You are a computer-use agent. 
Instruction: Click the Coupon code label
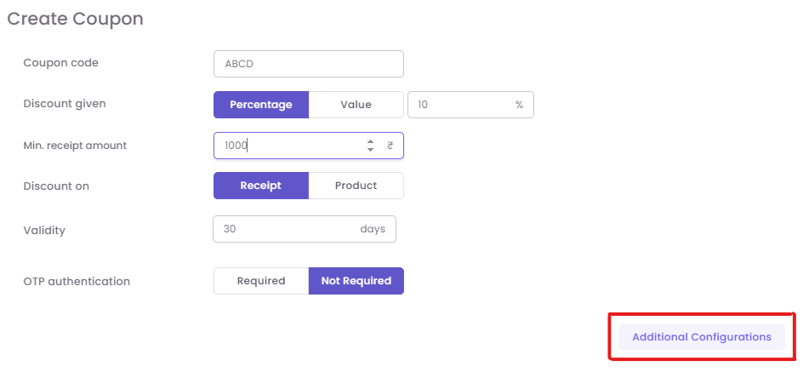click(x=60, y=63)
